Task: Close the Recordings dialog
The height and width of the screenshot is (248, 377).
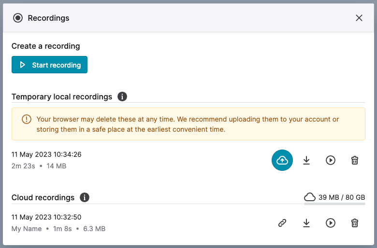Action: tap(359, 18)
